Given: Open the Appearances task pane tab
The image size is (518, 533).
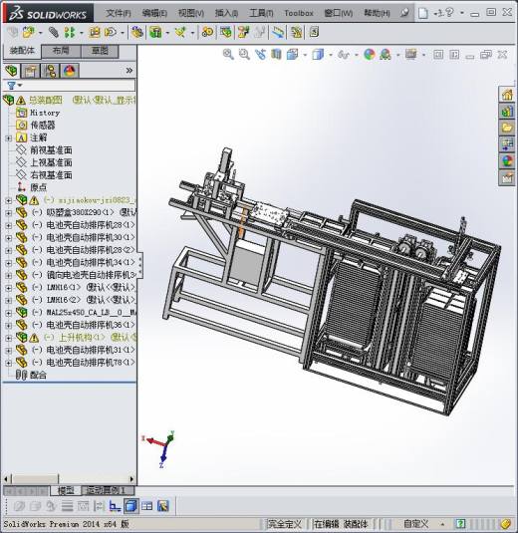Looking at the screenshot, I should pyautogui.click(x=507, y=161).
